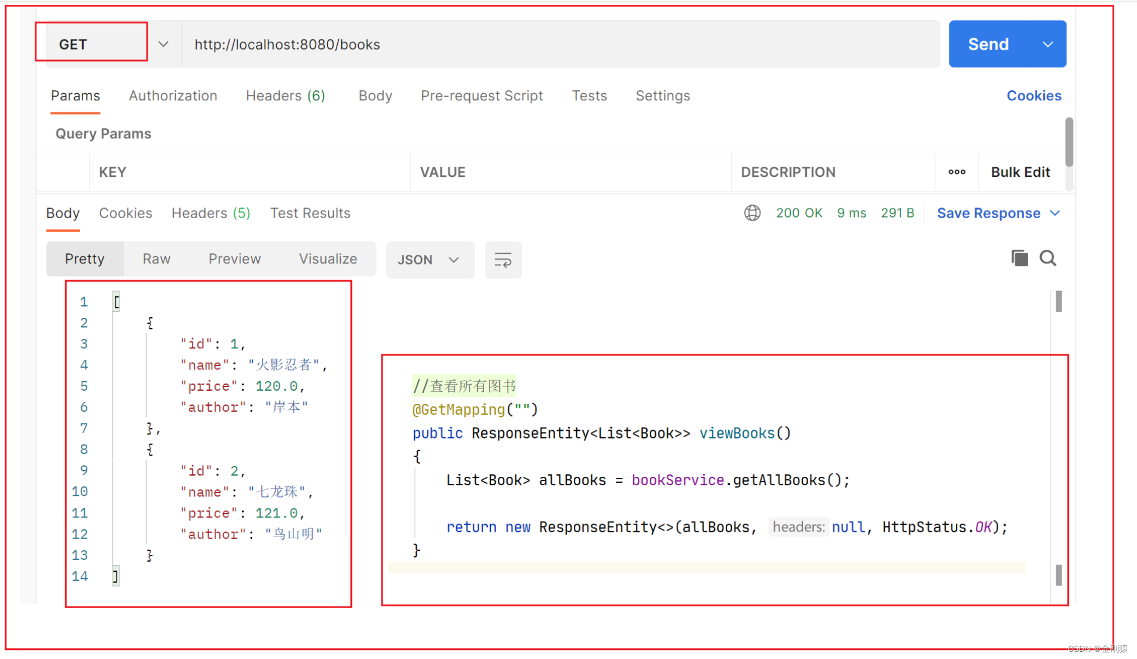The height and width of the screenshot is (659, 1137).
Task: Search the response with magnifier icon
Action: pos(1048,258)
